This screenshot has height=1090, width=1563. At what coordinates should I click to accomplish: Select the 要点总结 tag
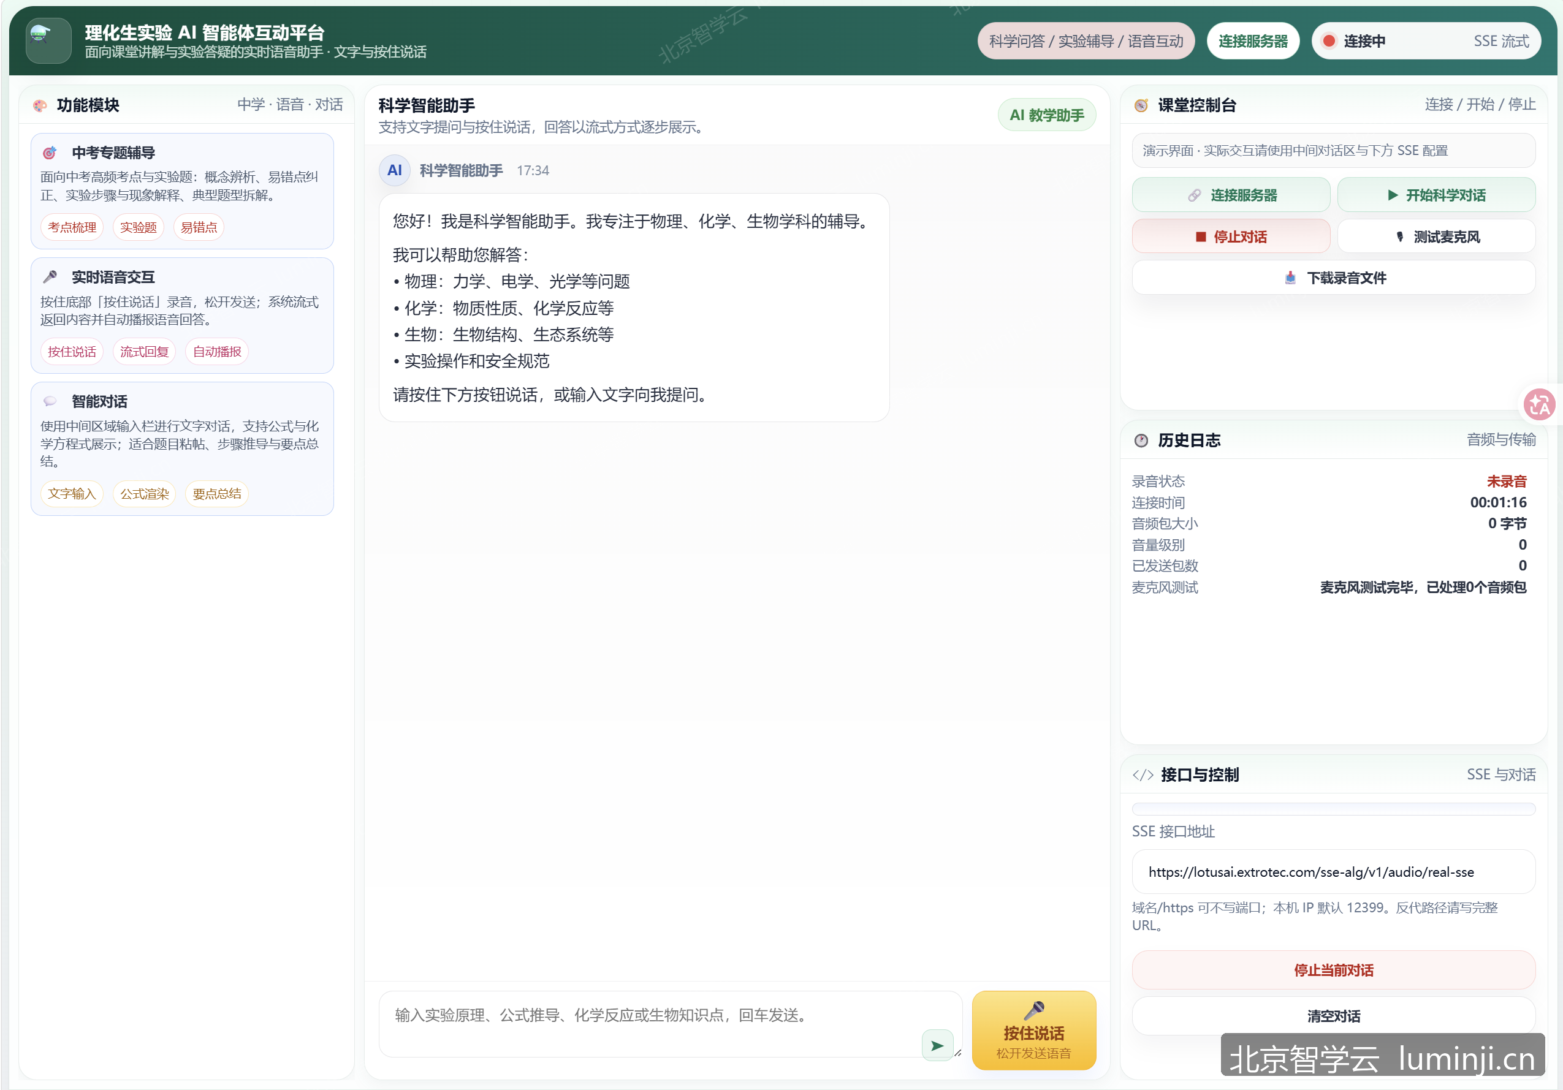[217, 494]
